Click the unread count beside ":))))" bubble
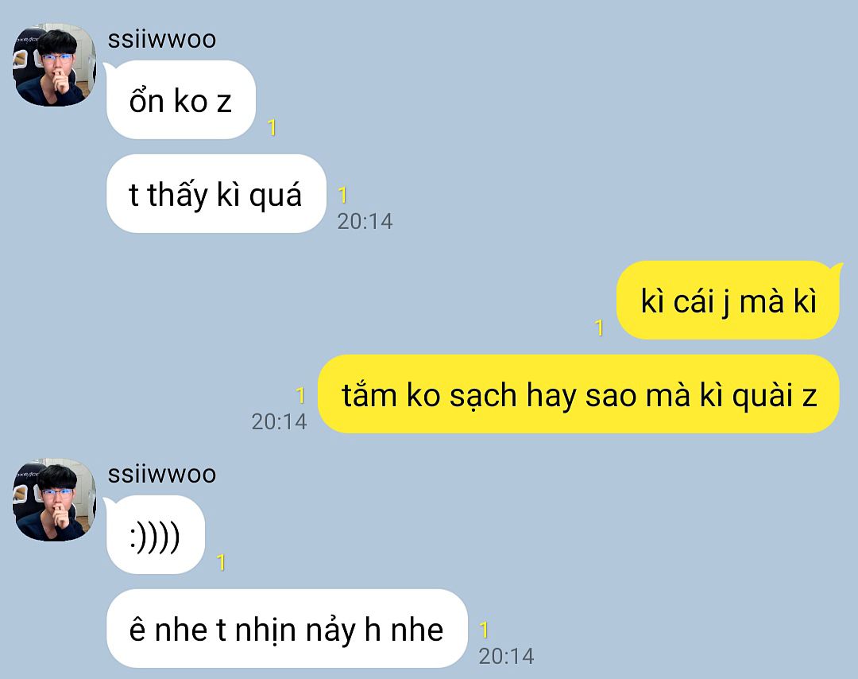The image size is (858, 679). [221, 562]
